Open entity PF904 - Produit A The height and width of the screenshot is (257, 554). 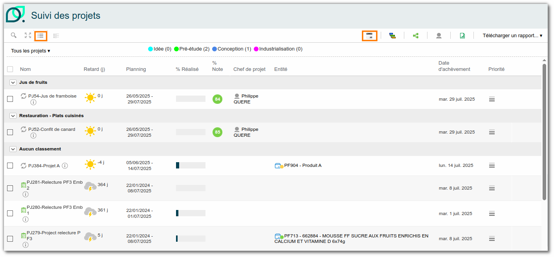point(303,165)
